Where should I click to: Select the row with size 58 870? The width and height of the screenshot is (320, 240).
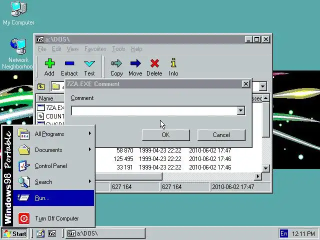[x=178, y=150]
